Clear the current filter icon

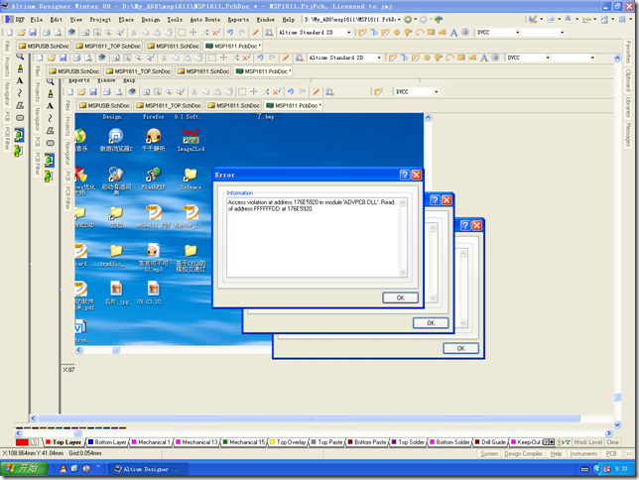pos(216,32)
